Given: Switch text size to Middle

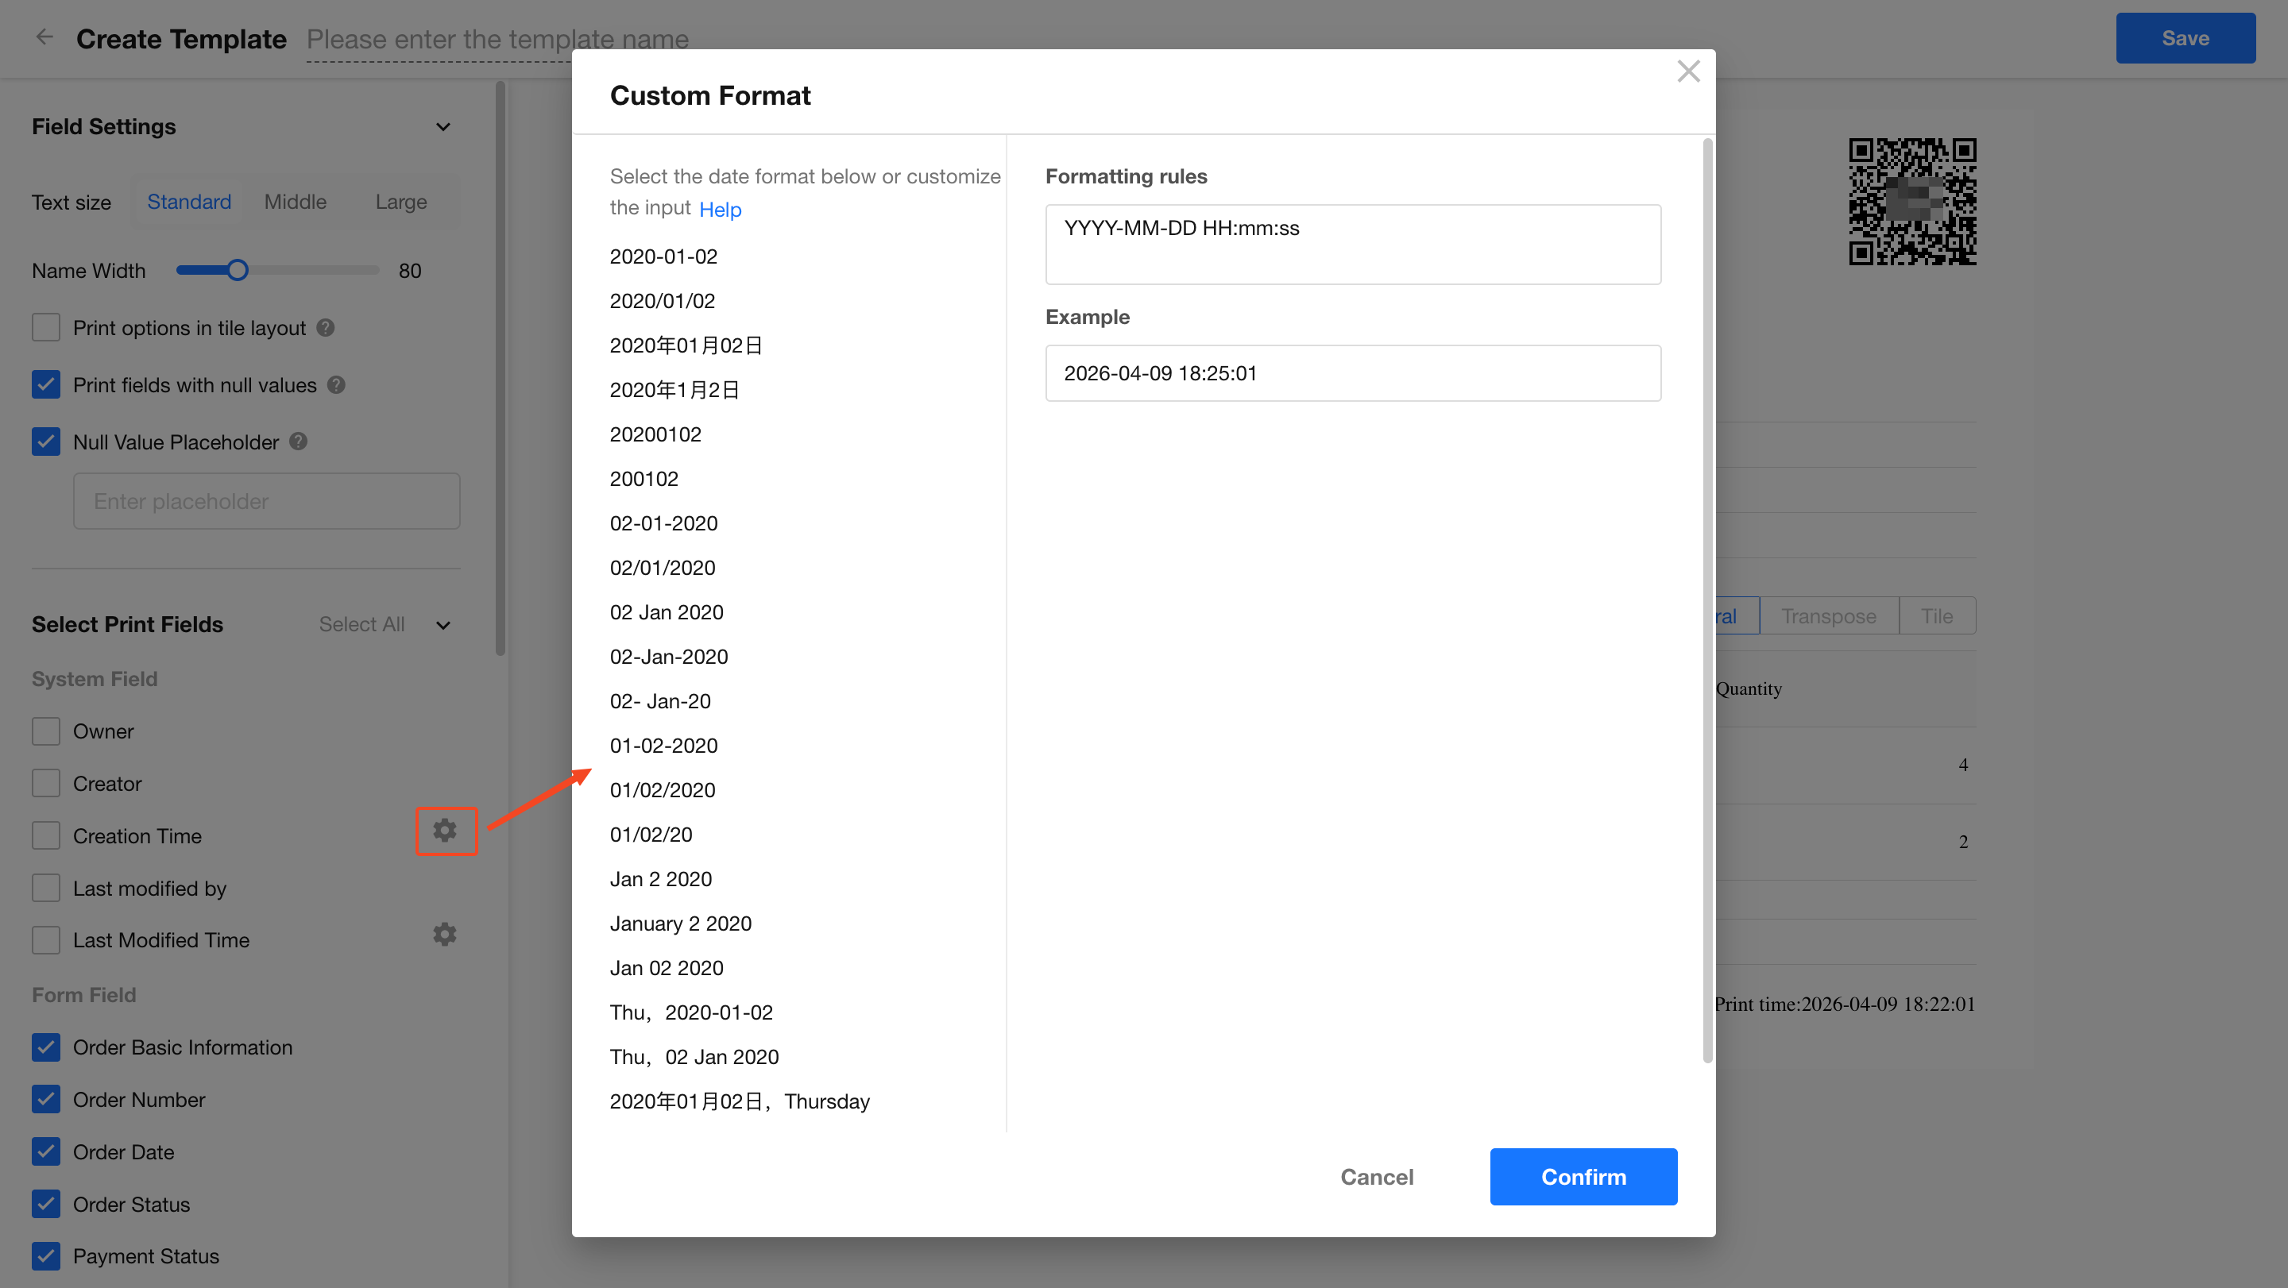Looking at the screenshot, I should pyautogui.click(x=295, y=202).
